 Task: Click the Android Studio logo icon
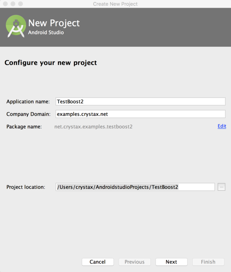coord(16,26)
